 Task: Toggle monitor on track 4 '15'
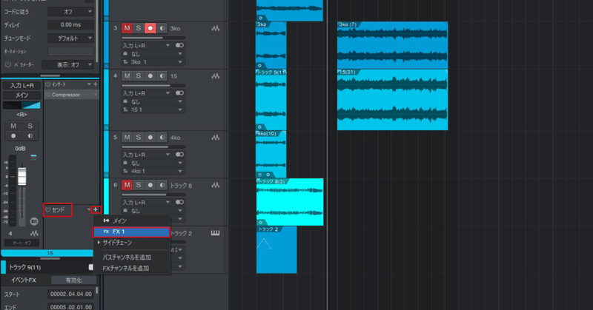(x=162, y=76)
